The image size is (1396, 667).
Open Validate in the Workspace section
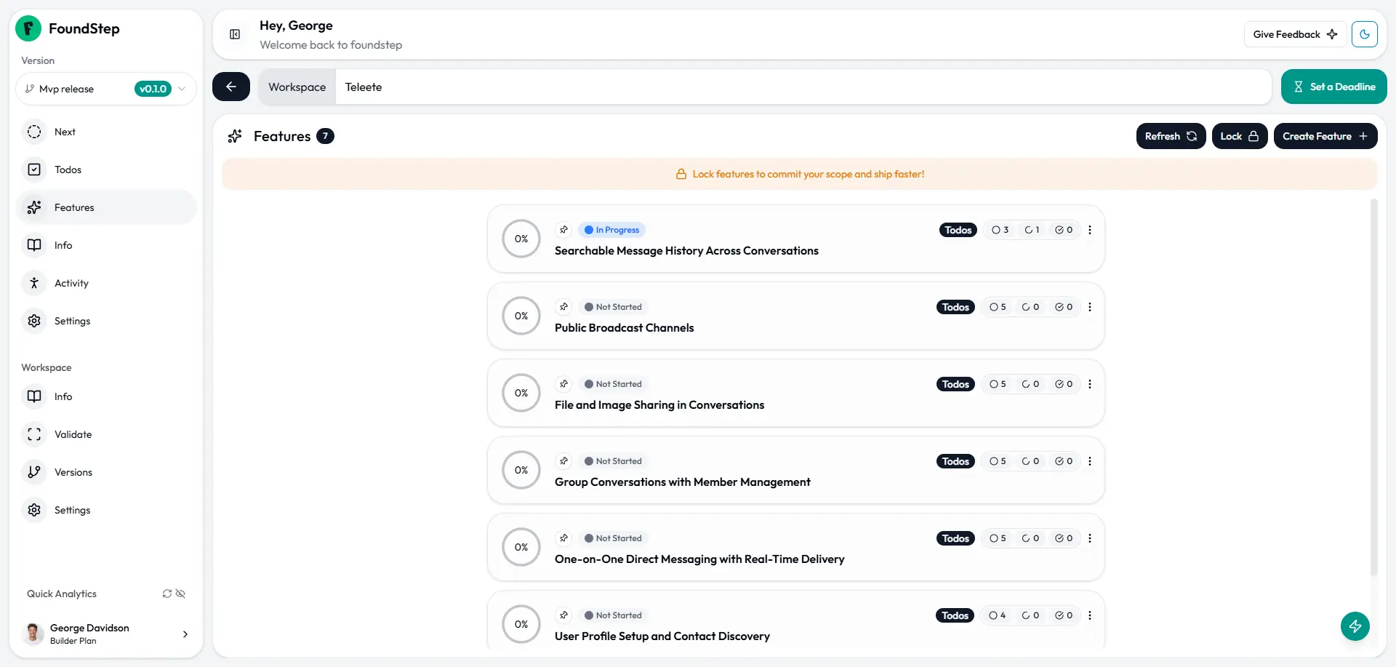coord(106,434)
